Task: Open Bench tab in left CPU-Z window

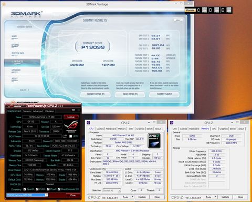Action: 150,129
